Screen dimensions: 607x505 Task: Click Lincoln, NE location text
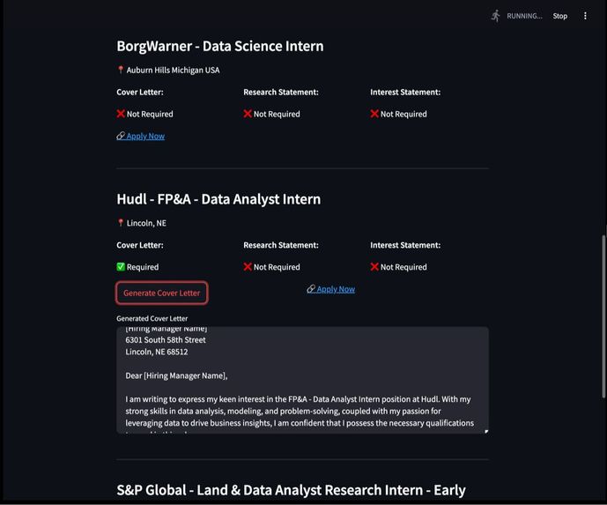146,223
